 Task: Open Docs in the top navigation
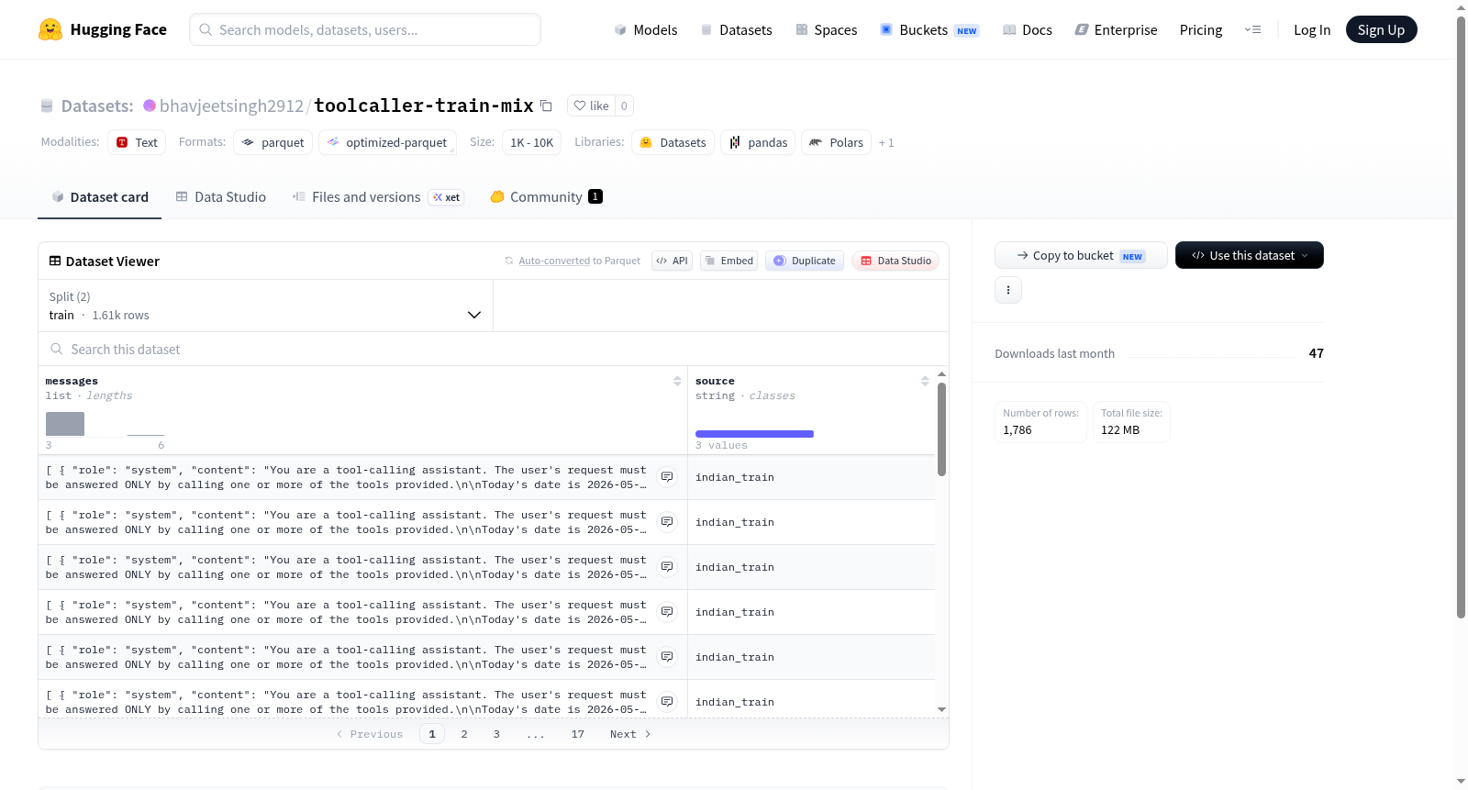pyautogui.click(x=1028, y=29)
